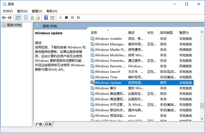Click the Forward arrow in the toolbar

(x=10, y=18)
